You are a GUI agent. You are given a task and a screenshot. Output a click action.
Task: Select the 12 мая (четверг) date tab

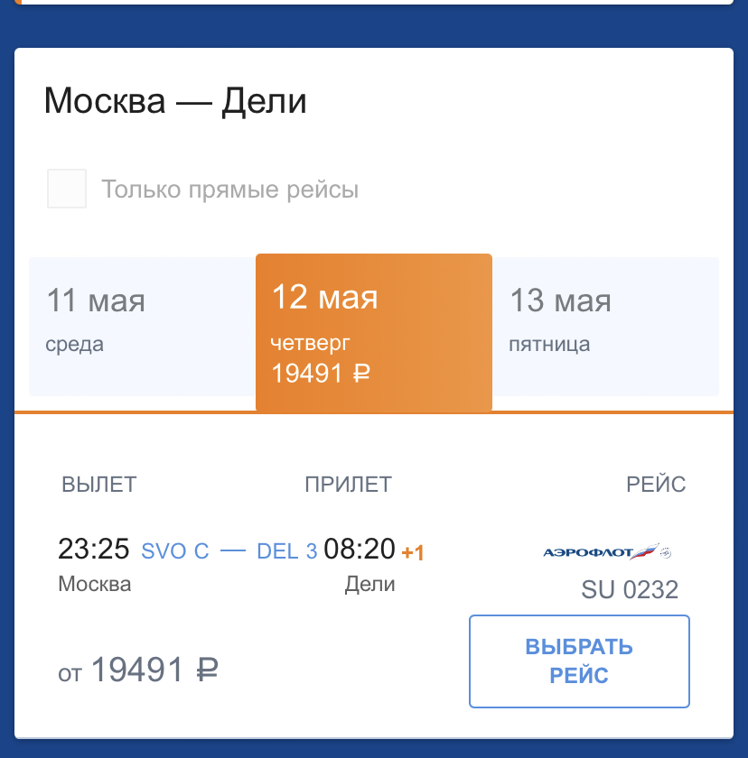[x=373, y=332]
